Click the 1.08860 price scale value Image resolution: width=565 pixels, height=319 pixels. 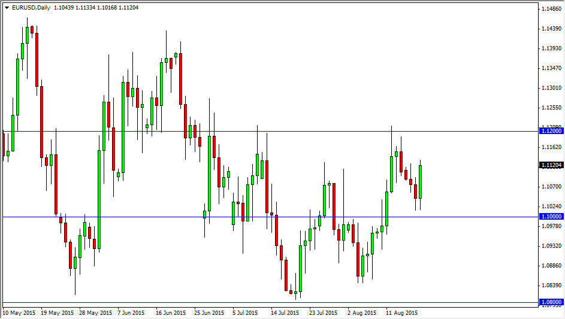point(552,266)
